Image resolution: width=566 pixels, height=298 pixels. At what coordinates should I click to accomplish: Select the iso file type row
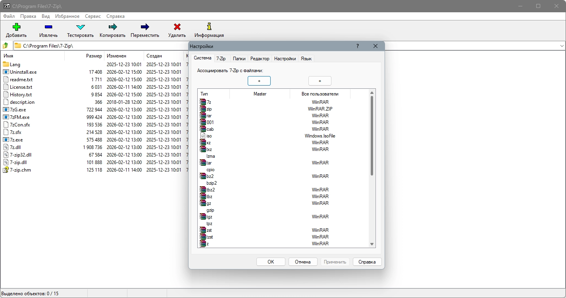209,136
